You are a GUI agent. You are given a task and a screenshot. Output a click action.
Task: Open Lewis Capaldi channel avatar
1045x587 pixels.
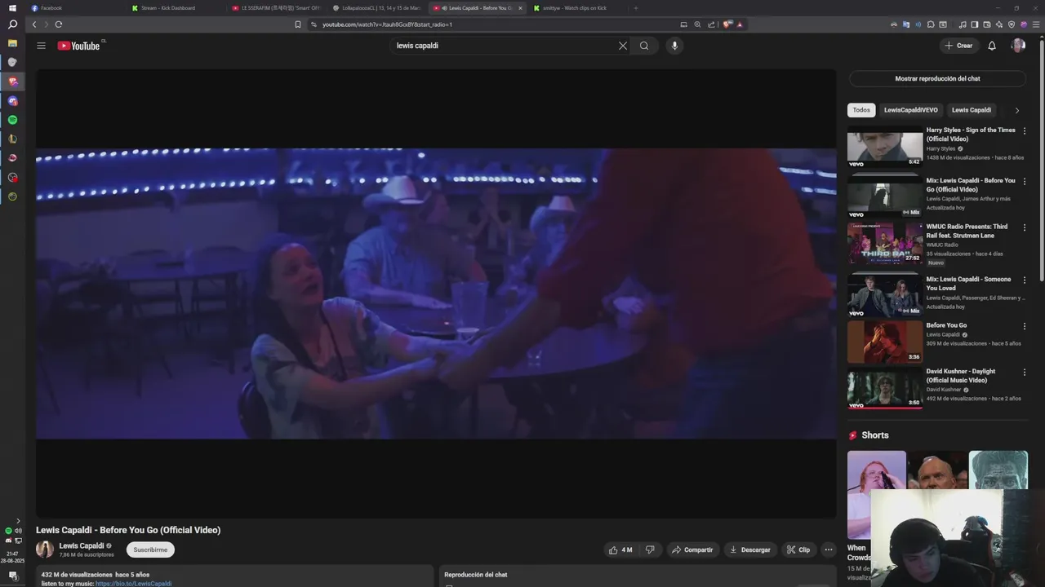[x=45, y=549]
